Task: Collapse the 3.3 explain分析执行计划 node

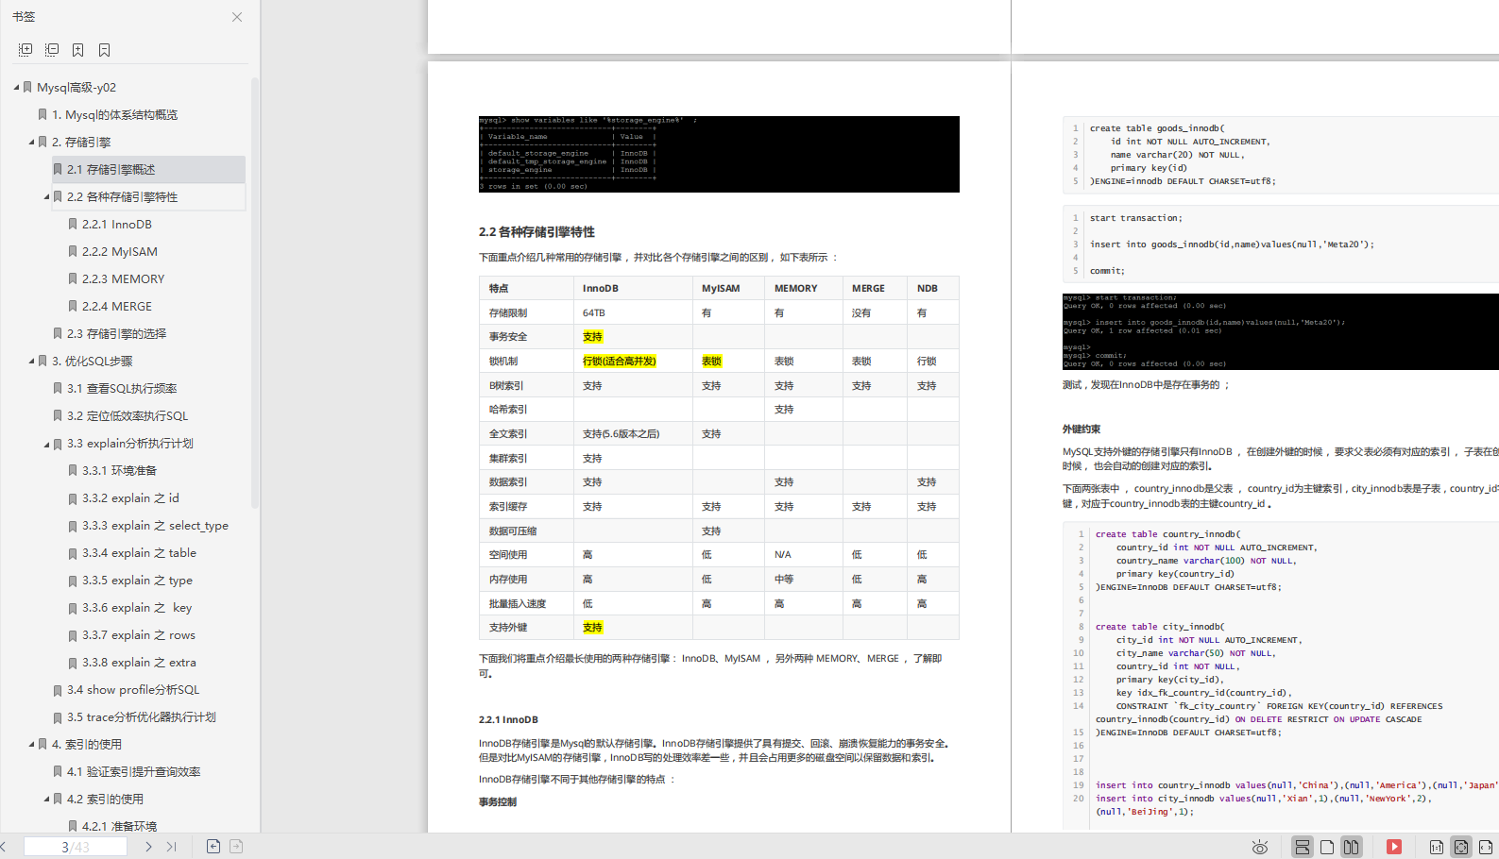Action: pyautogui.click(x=47, y=443)
